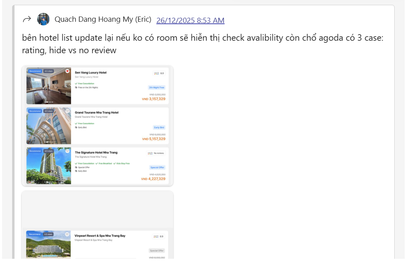Screen dimensions: 414x264
Task: Click struck-through price VND 3,550,350
Action: point(157,94)
